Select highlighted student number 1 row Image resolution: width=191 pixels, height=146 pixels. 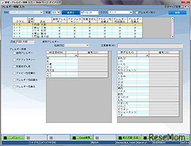click(x=78, y=24)
